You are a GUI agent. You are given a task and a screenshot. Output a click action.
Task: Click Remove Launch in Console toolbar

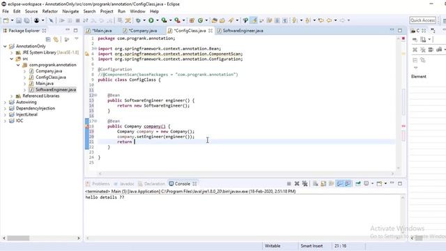click(x=297, y=183)
